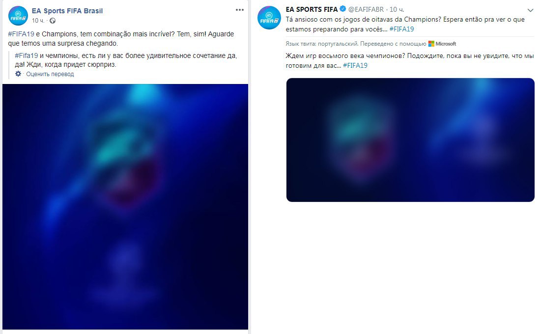
Task: Click #FIFA19 hashtag in original Portuguese tweet
Action: 401,29
